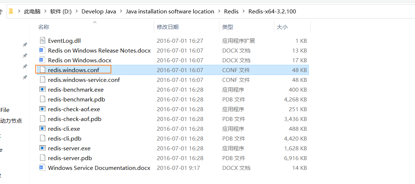Screen dimensions: 415x184
Task: Expand chevron after Java installation software location
Action: (219, 12)
